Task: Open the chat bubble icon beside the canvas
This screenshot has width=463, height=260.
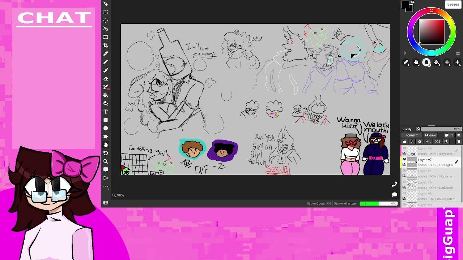Action: point(394,195)
